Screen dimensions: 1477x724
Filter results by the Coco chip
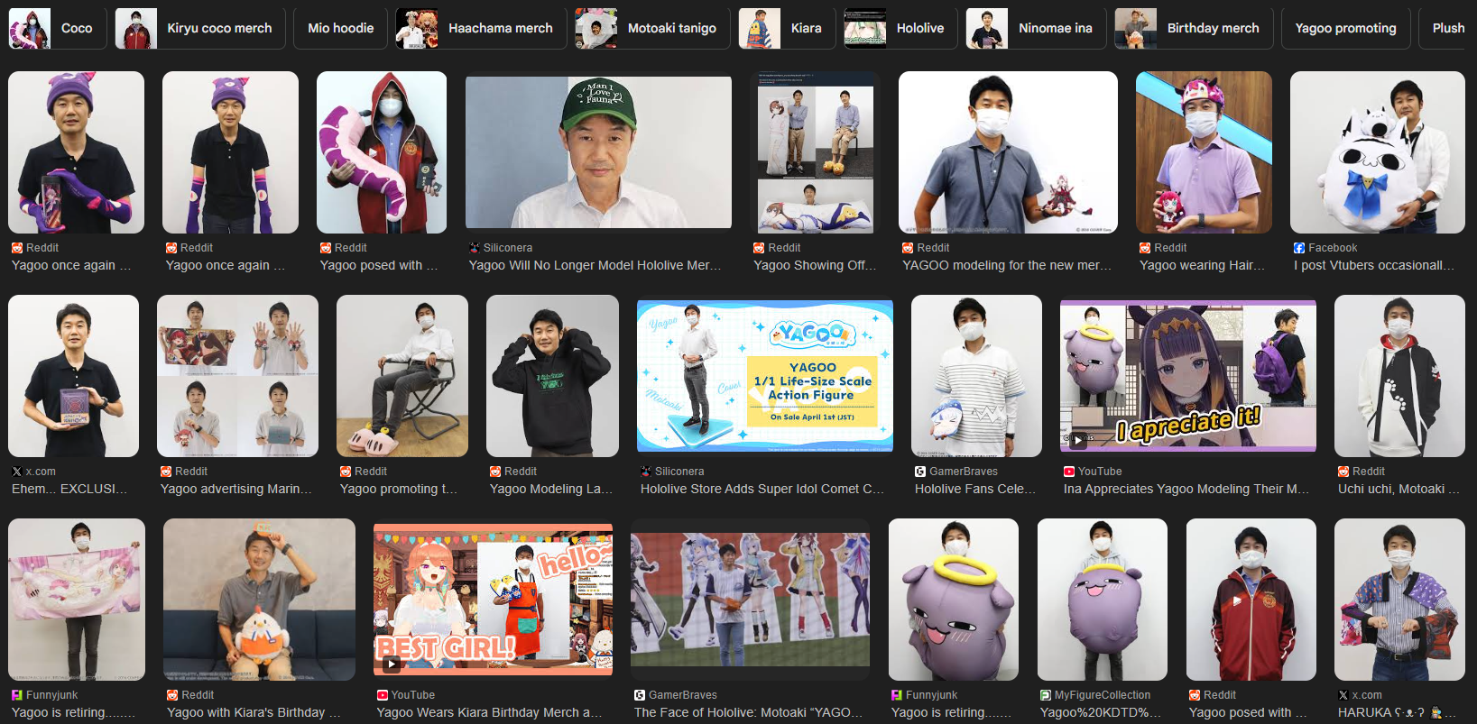coord(57,28)
